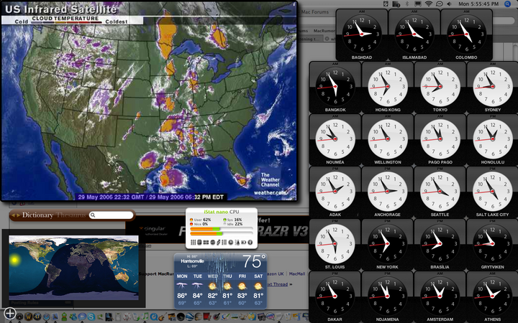
Task: Open the Wi-Fi AirPort menu
Action: coord(429,4)
